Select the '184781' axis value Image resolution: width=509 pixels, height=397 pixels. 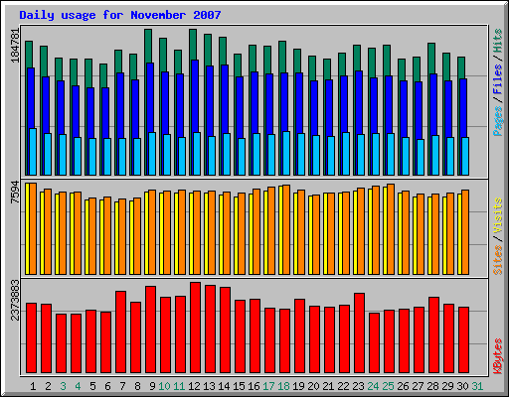(x=15, y=46)
